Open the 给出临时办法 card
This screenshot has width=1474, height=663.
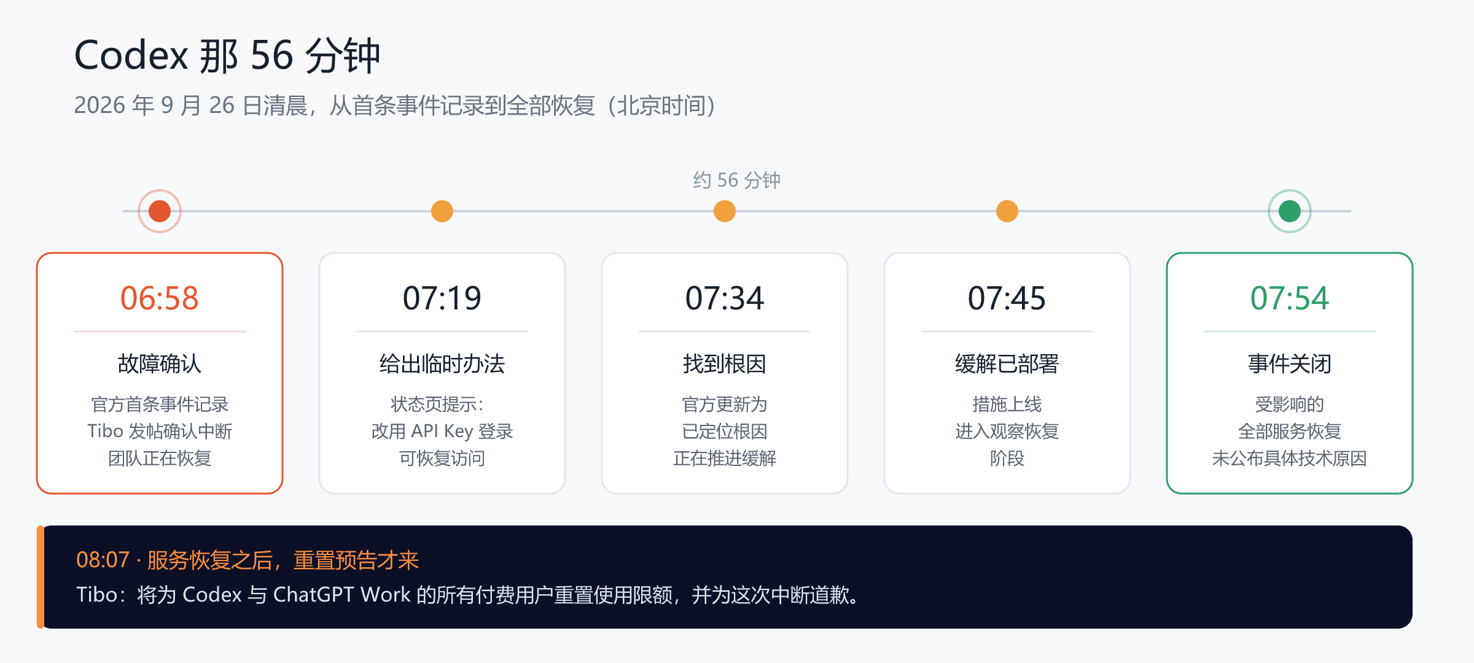pos(442,373)
